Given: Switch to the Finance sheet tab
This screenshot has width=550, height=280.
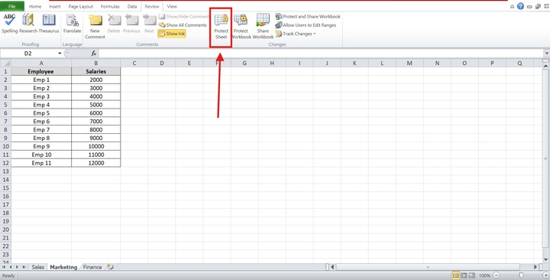Looking at the screenshot, I should [92, 267].
